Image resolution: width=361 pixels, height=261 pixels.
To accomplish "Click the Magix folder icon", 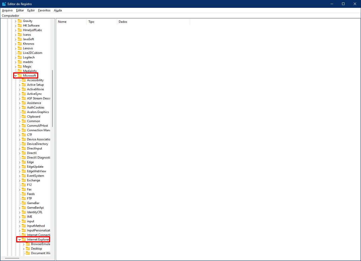I will point(20,67).
